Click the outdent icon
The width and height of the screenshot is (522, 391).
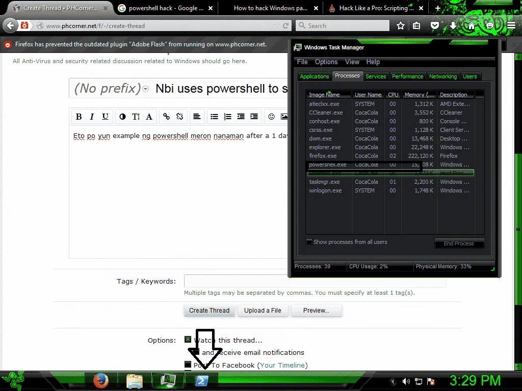241,117
